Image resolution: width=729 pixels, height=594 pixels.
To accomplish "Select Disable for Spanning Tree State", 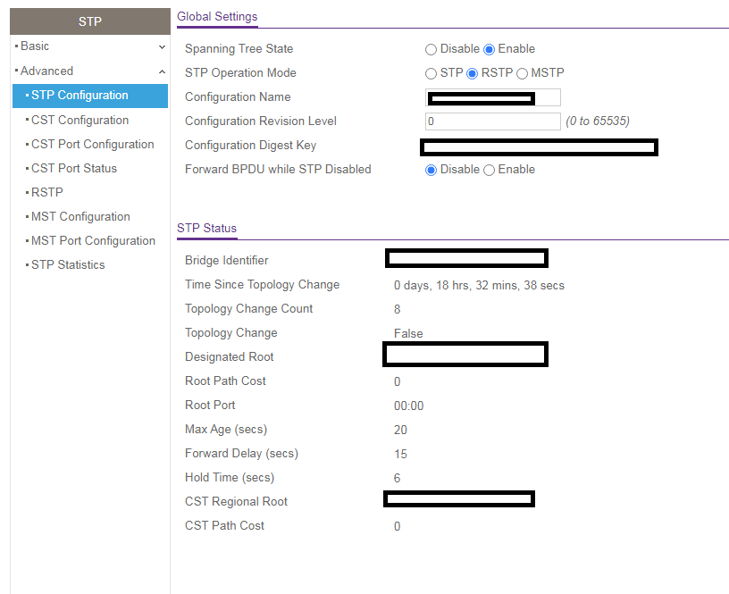I will point(432,49).
